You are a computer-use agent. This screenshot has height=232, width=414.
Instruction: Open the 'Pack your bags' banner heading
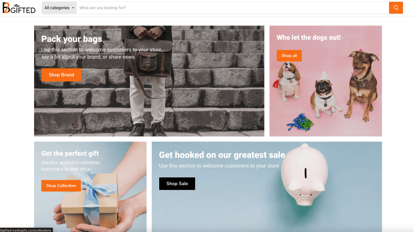[x=72, y=39]
